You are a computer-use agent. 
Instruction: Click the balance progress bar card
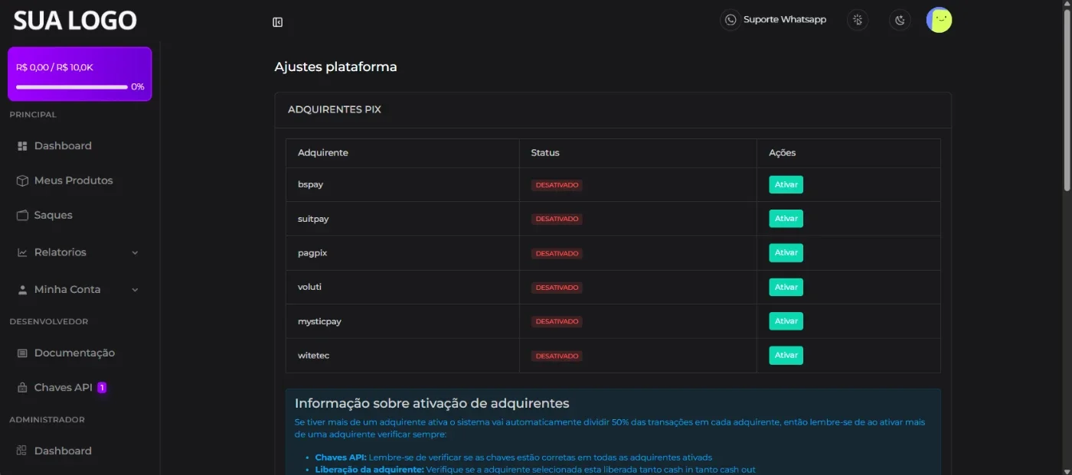(80, 74)
